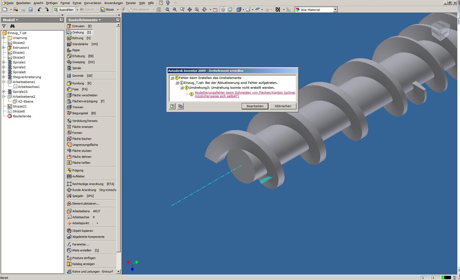Choose the Bohrung hole tool
The height and width of the screenshot is (280, 460).
click(77, 38)
